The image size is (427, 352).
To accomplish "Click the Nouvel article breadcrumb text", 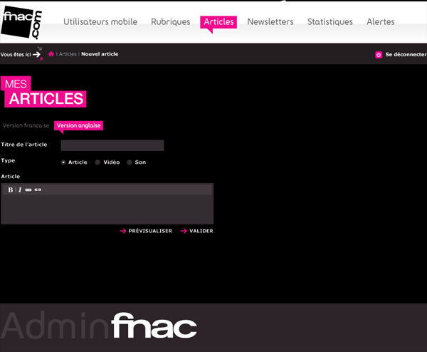I will (100, 54).
